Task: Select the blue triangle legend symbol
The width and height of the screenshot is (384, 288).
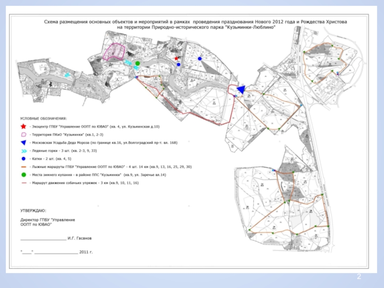Action: click(23, 143)
